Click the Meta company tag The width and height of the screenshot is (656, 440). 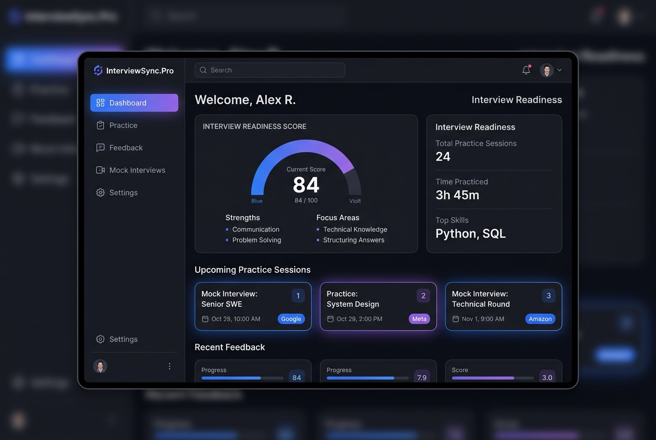[419, 319]
